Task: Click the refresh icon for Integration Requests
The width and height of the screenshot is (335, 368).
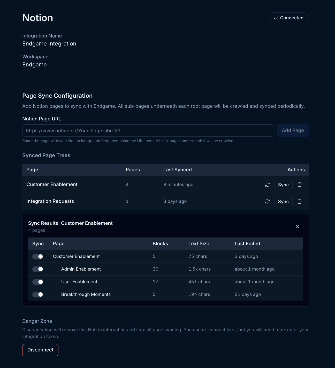Action: coord(268,201)
